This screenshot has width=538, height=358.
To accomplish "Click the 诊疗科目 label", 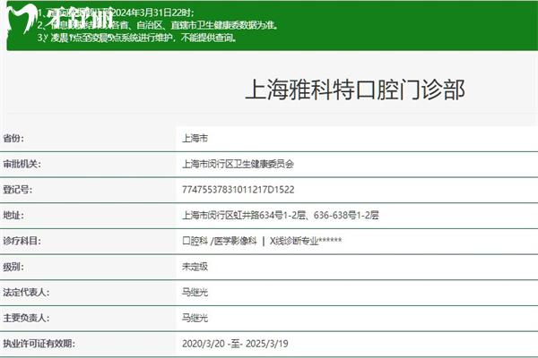I will click(22, 241).
